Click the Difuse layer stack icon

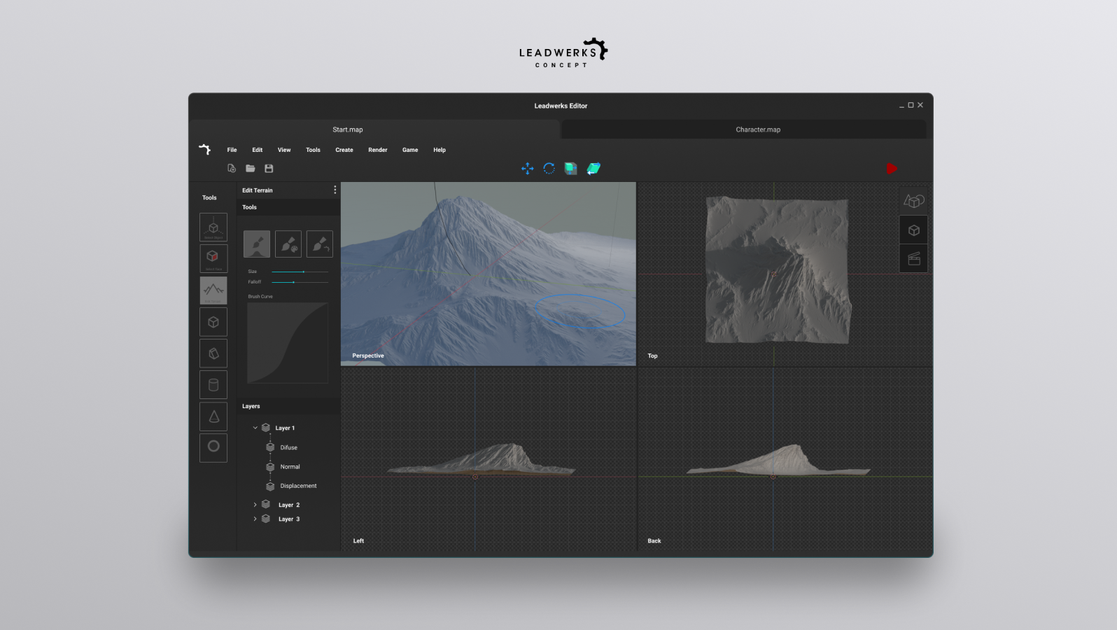click(x=270, y=447)
